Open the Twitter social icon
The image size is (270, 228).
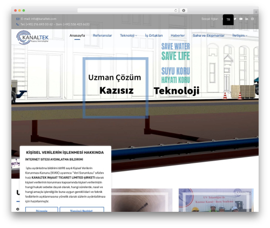(235, 19)
